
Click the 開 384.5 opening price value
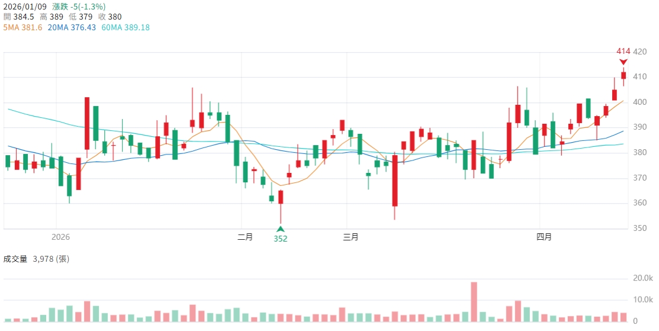[x=19, y=17]
